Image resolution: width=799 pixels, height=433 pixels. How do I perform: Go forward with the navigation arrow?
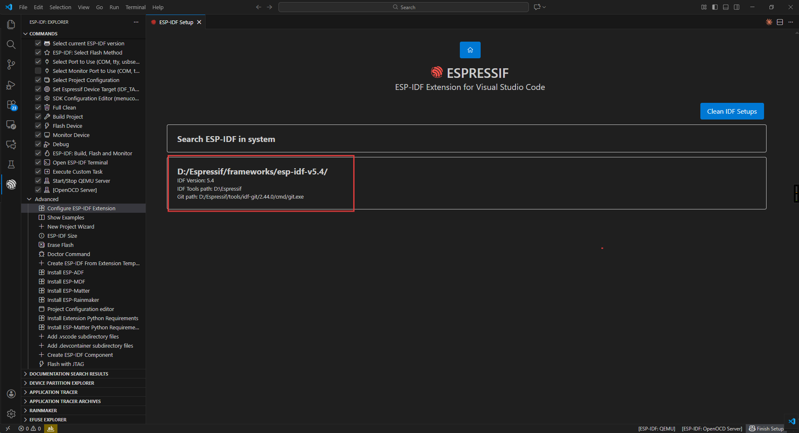[x=270, y=7]
